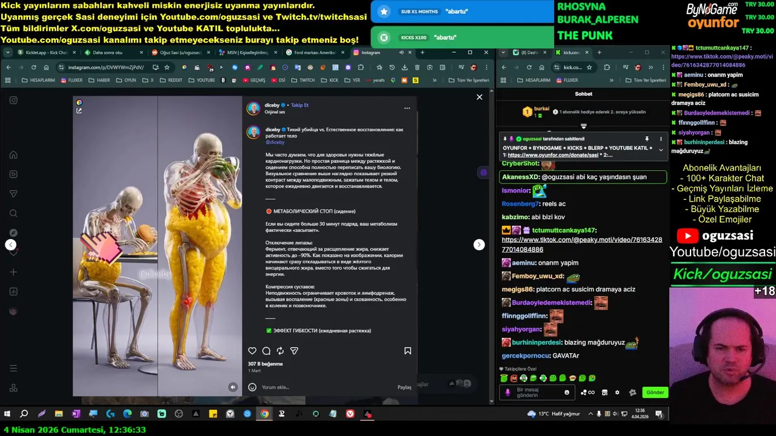Unmute the post audio speaker icon
This screenshot has height=436, width=776.
[233, 387]
